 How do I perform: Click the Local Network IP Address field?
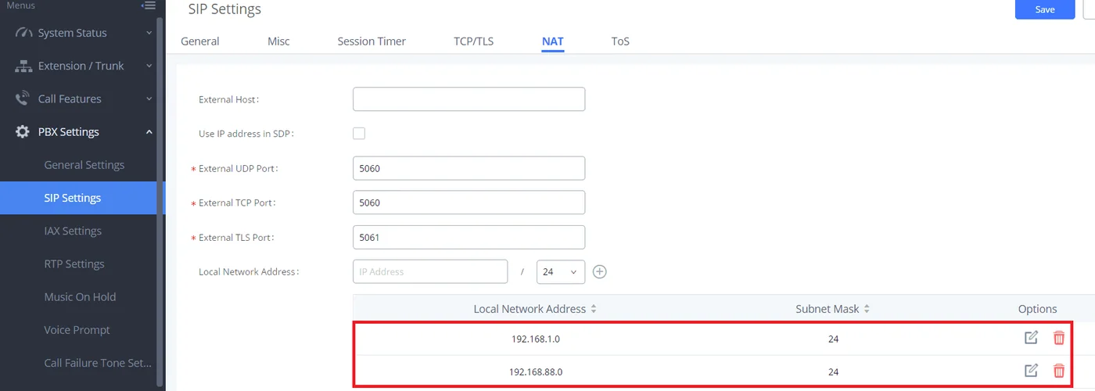pyautogui.click(x=430, y=271)
